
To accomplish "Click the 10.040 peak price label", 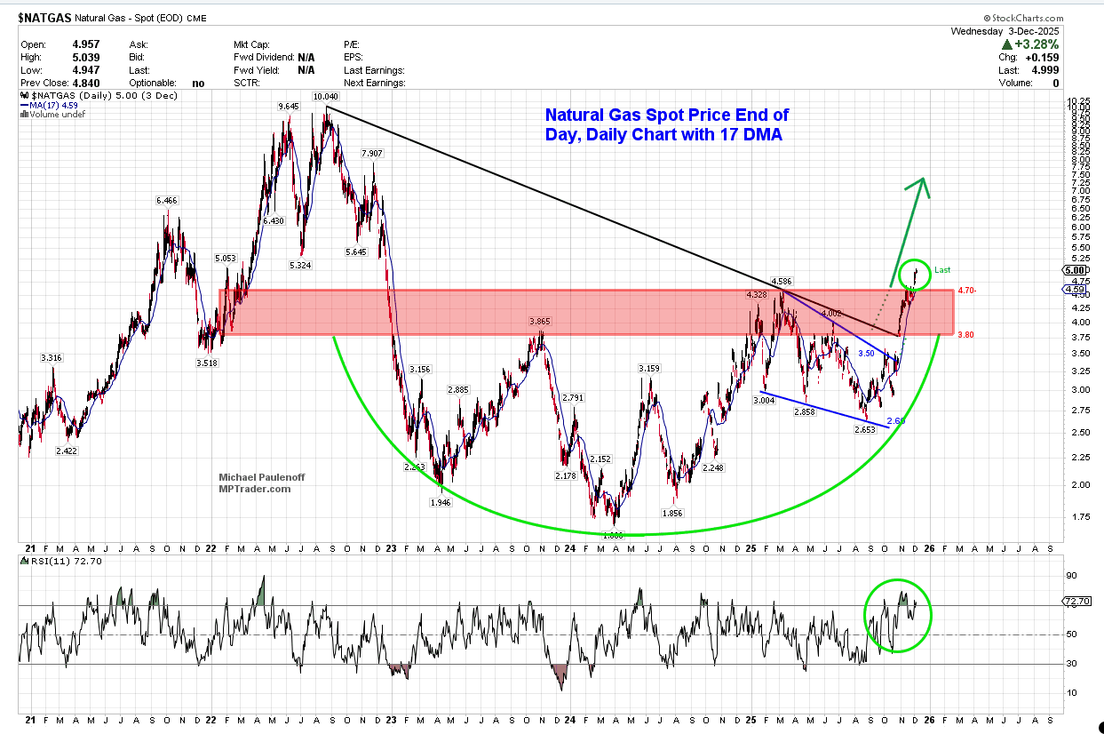I will tap(327, 96).
